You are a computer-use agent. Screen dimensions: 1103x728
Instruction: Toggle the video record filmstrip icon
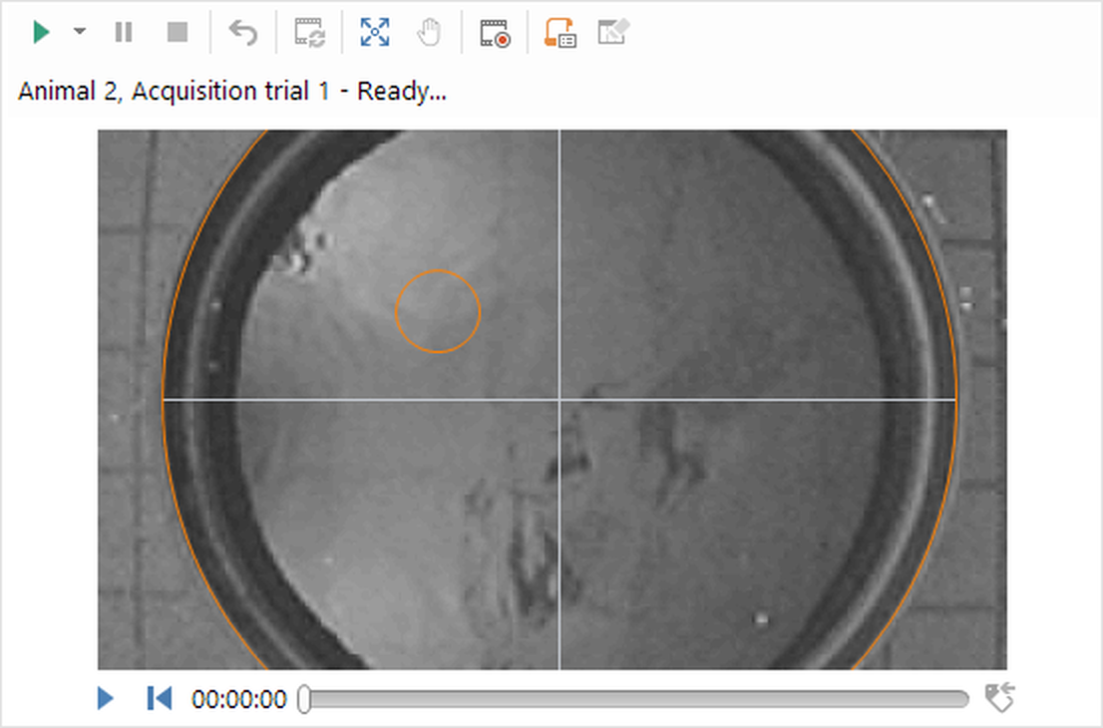[x=495, y=33]
